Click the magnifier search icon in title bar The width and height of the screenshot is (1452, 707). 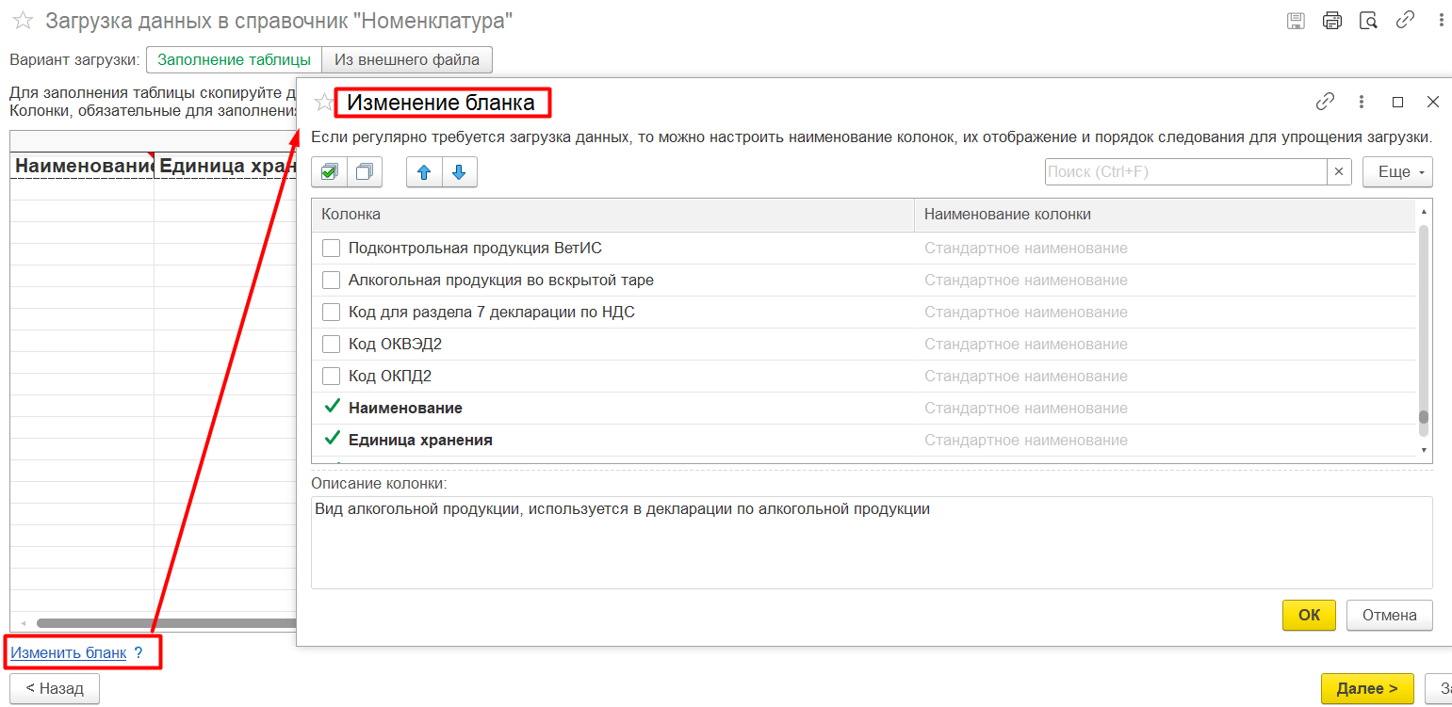tap(1369, 19)
